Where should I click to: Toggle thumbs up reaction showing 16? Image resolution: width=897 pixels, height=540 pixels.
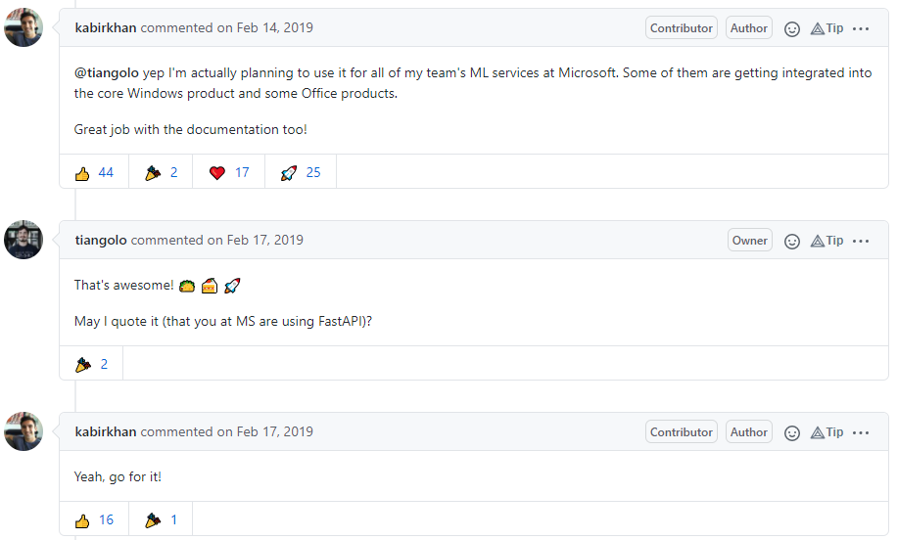coord(94,520)
